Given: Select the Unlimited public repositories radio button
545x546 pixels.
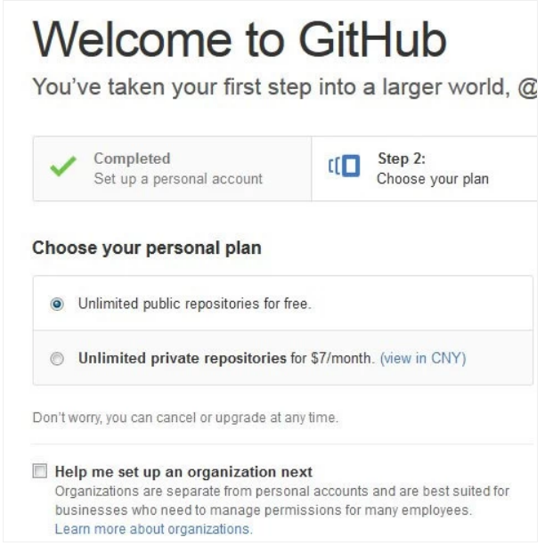Looking at the screenshot, I should pos(58,304).
